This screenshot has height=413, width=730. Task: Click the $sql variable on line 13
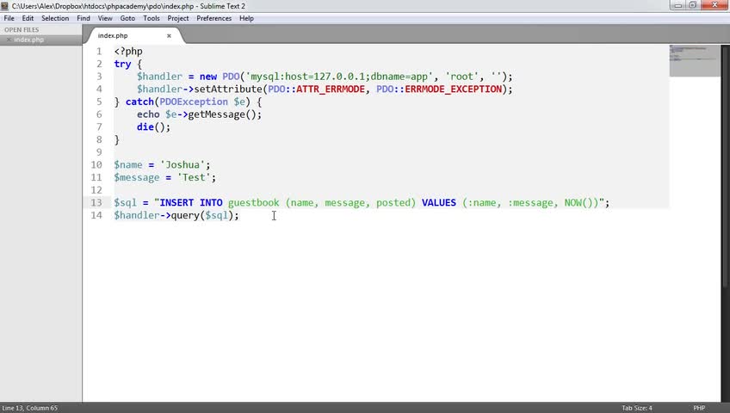(x=125, y=203)
